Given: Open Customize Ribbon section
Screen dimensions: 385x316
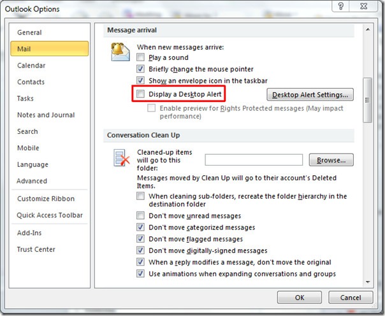Looking at the screenshot, I should click(x=45, y=199).
